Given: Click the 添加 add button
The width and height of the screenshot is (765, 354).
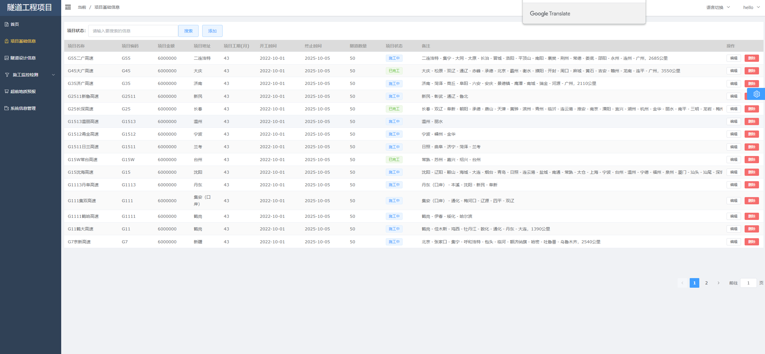Looking at the screenshot, I should (x=212, y=31).
